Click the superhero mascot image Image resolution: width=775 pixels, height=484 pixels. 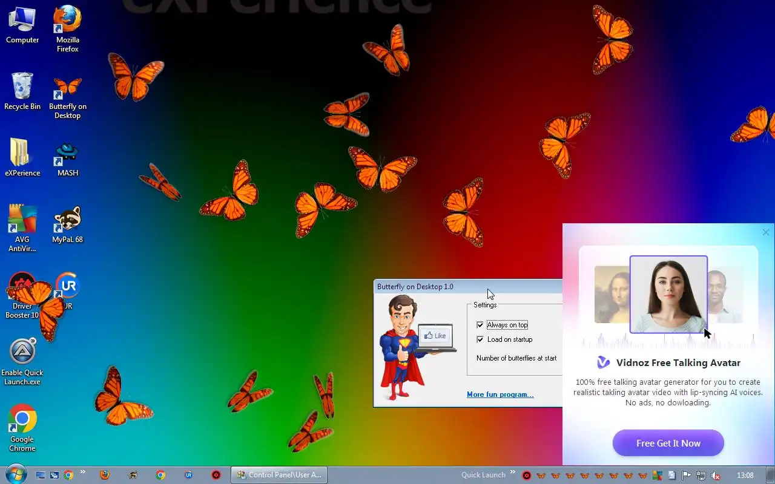pyautogui.click(x=401, y=347)
